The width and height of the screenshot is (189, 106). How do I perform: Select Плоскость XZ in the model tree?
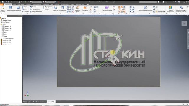click(x=7, y=28)
